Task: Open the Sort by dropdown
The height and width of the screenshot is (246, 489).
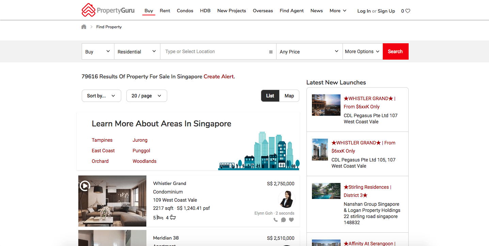Action: pyautogui.click(x=101, y=96)
